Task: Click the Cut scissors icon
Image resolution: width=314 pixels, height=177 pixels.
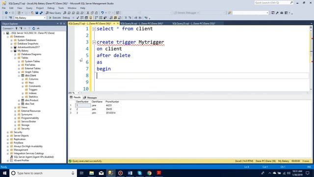Action: [88, 13]
